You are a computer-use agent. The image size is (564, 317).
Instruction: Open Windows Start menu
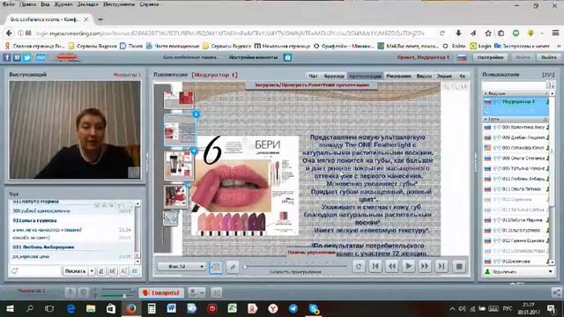10,309
